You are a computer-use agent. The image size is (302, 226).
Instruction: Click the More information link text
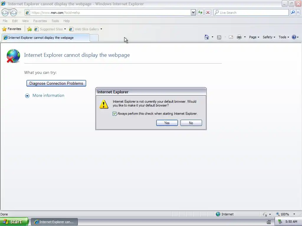(x=48, y=96)
